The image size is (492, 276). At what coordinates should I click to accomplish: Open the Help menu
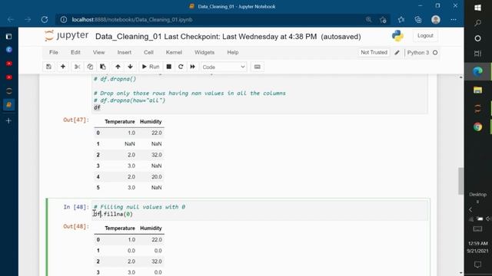(x=233, y=52)
